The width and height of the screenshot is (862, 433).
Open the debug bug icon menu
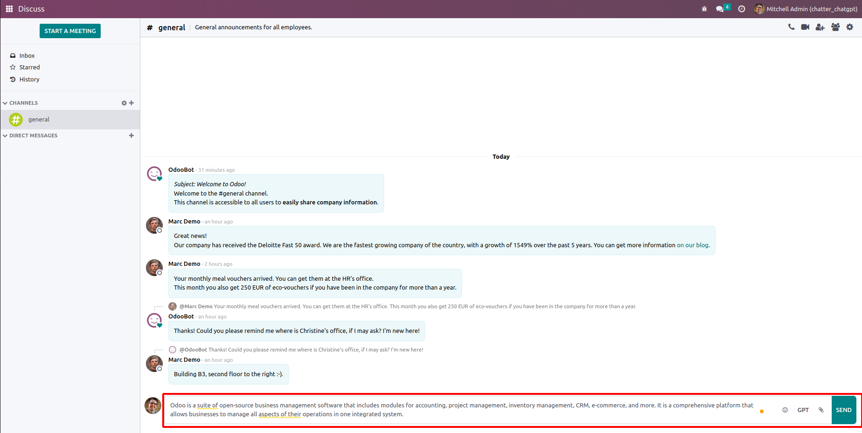704,9
